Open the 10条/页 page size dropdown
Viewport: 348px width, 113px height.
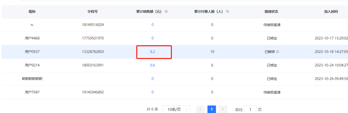point(176,109)
